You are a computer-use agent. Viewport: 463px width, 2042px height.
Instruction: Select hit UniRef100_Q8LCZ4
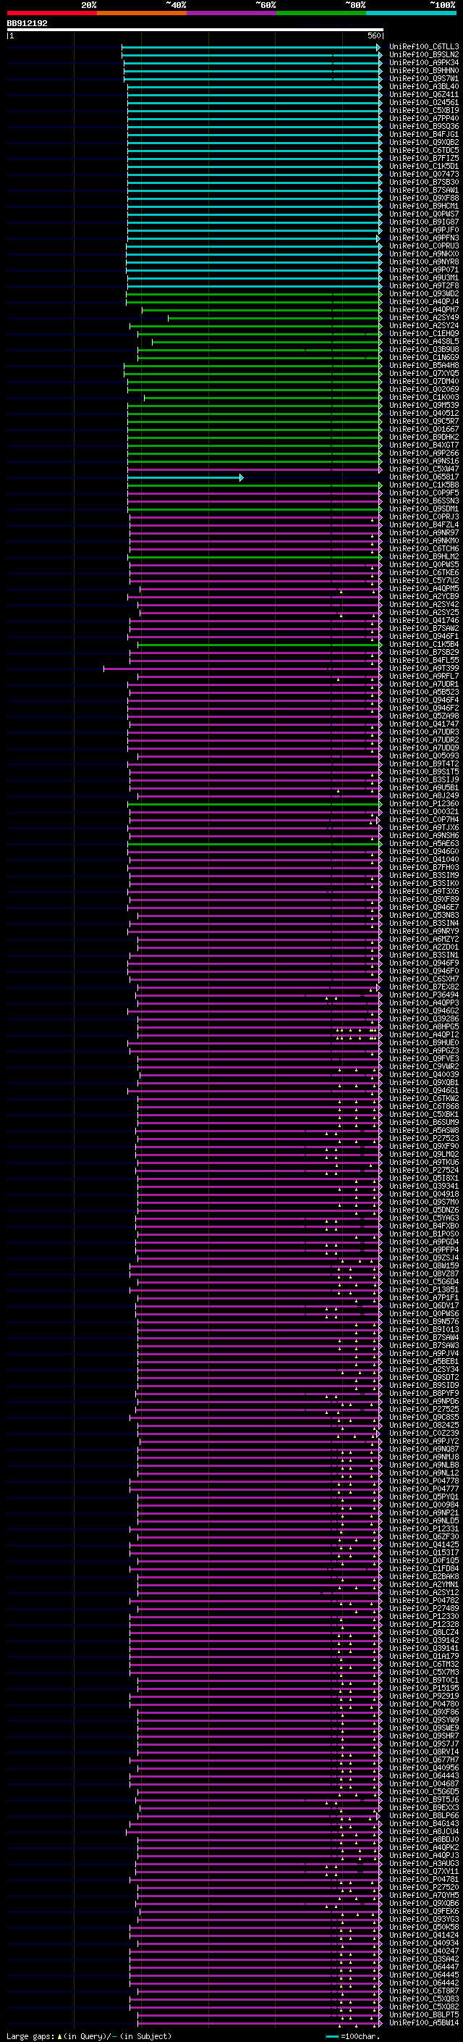point(423,1631)
